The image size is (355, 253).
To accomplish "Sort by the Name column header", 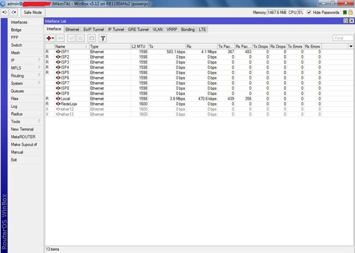I will (x=72, y=46).
